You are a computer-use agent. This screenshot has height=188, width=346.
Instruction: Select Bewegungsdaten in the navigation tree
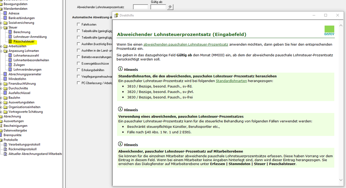(x=16, y=4)
